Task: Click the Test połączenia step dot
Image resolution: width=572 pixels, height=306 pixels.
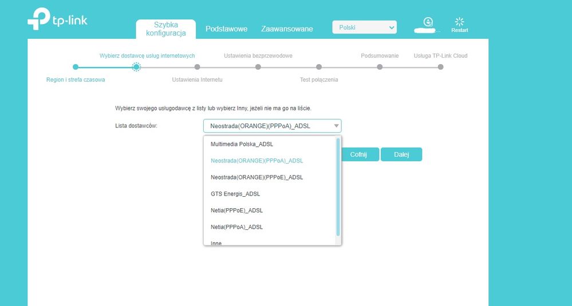Action: tap(319, 67)
